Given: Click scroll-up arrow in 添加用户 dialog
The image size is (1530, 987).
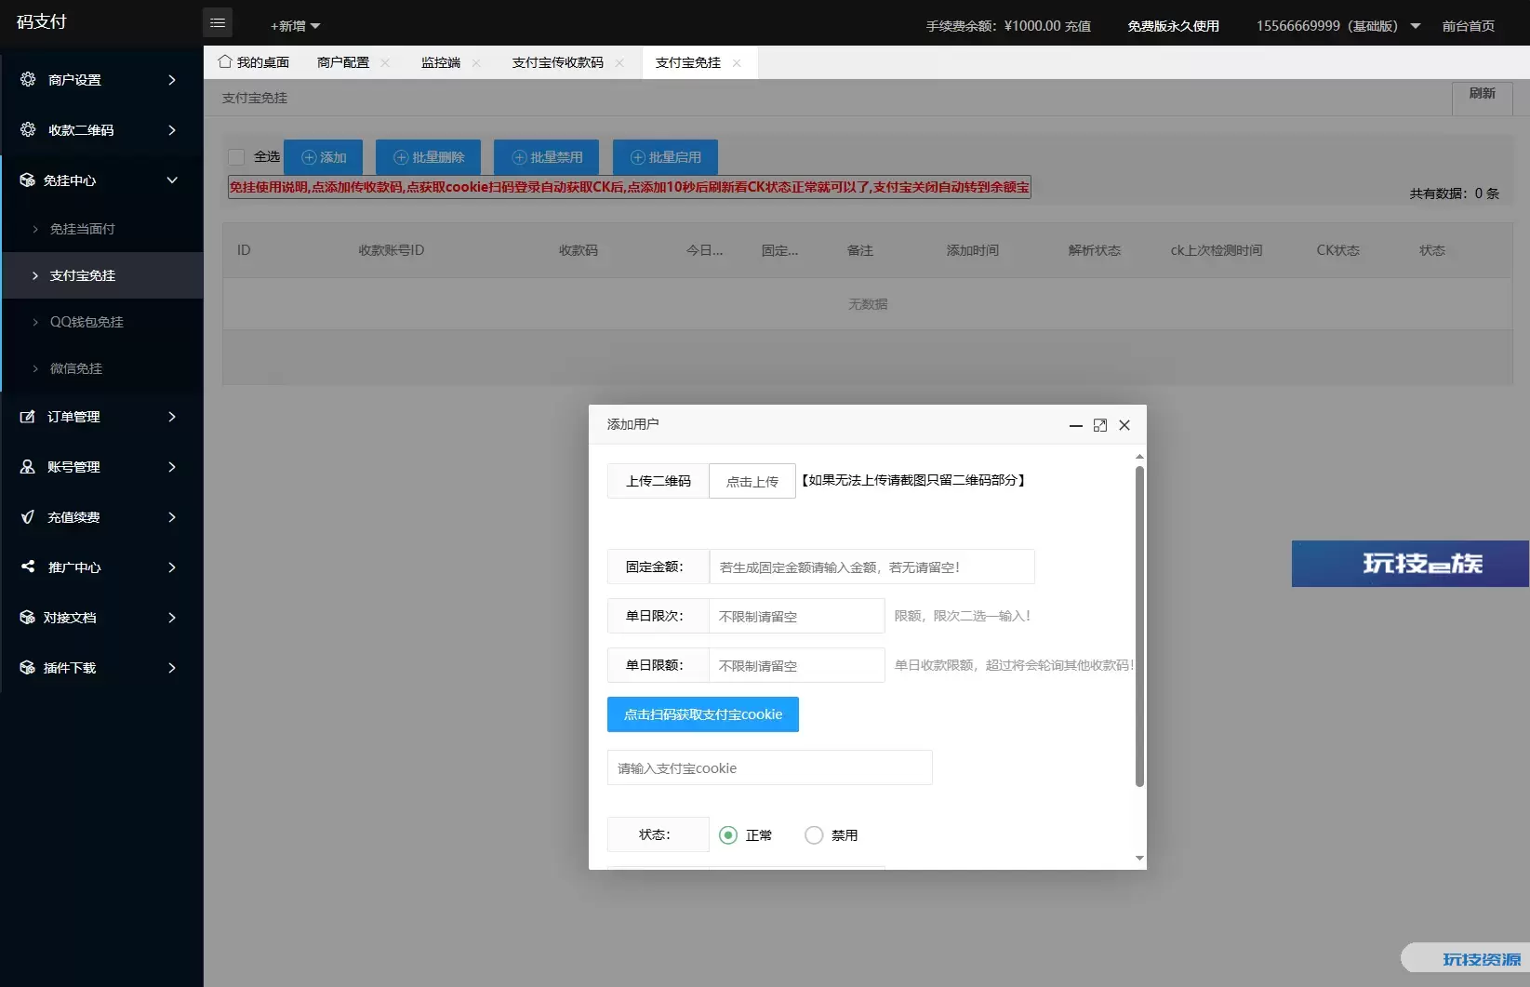Looking at the screenshot, I should click(x=1139, y=457).
